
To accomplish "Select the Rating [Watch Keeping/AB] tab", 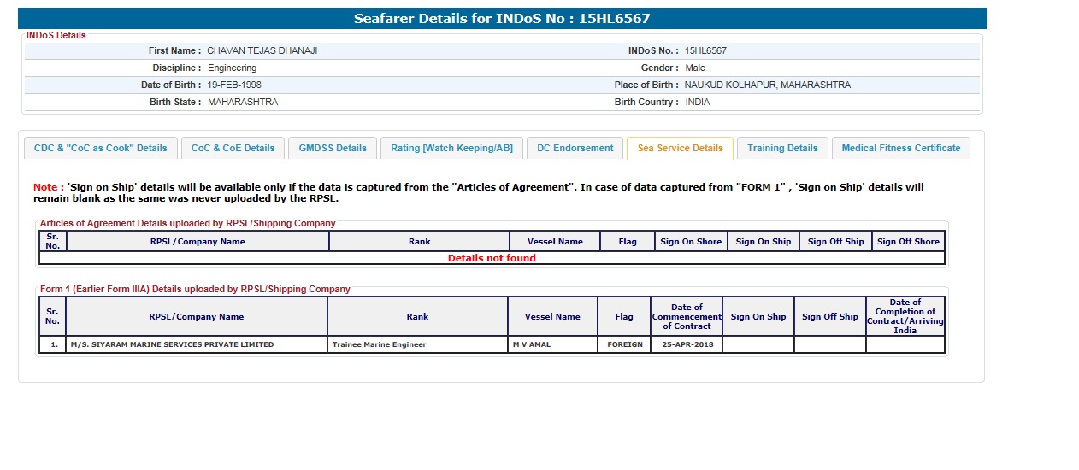I will (x=451, y=148).
